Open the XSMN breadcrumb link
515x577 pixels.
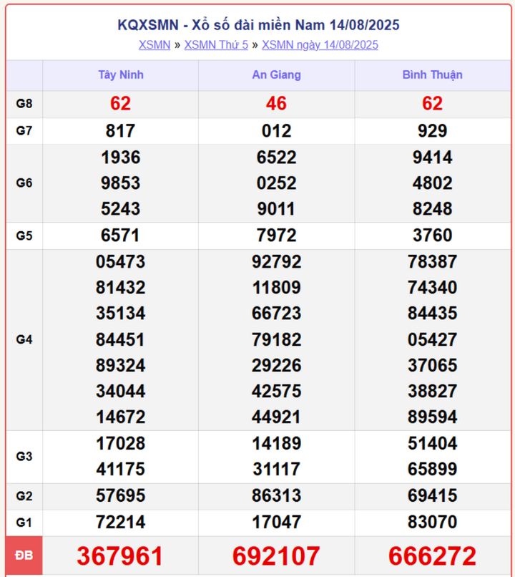(154, 45)
